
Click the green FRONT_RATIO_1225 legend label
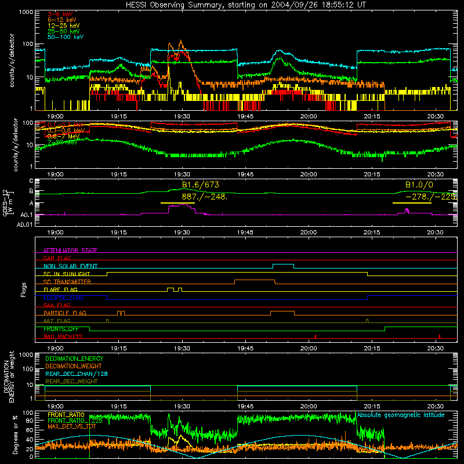point(75,420)
